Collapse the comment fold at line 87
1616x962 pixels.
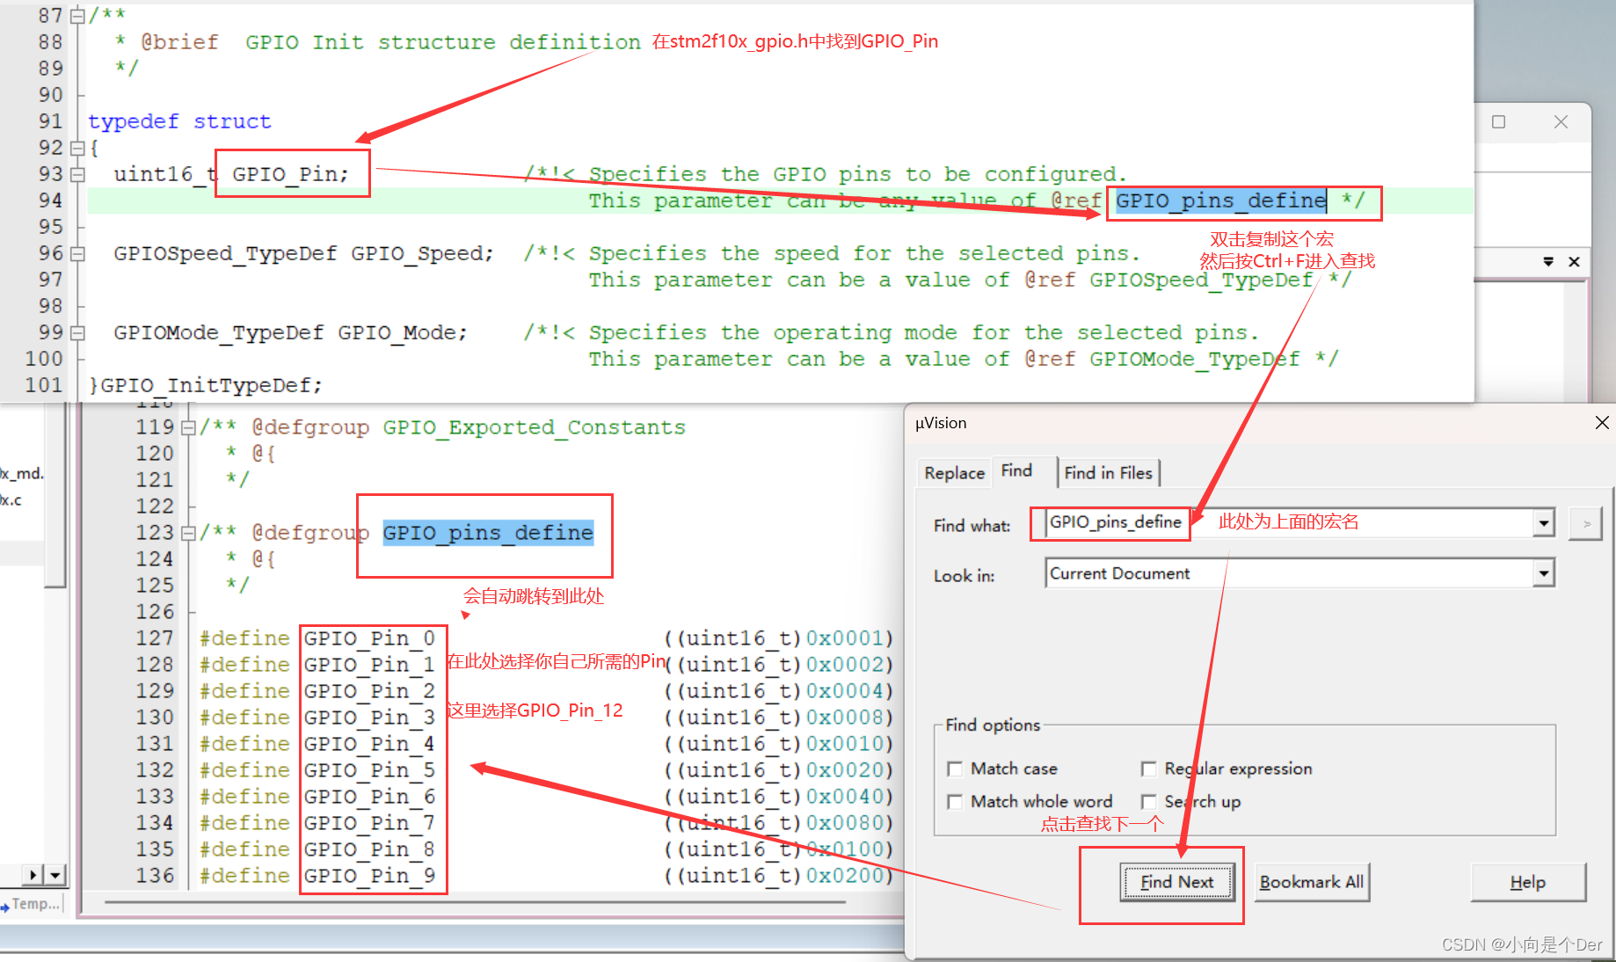pyautogui.click(x=77, y=16)
